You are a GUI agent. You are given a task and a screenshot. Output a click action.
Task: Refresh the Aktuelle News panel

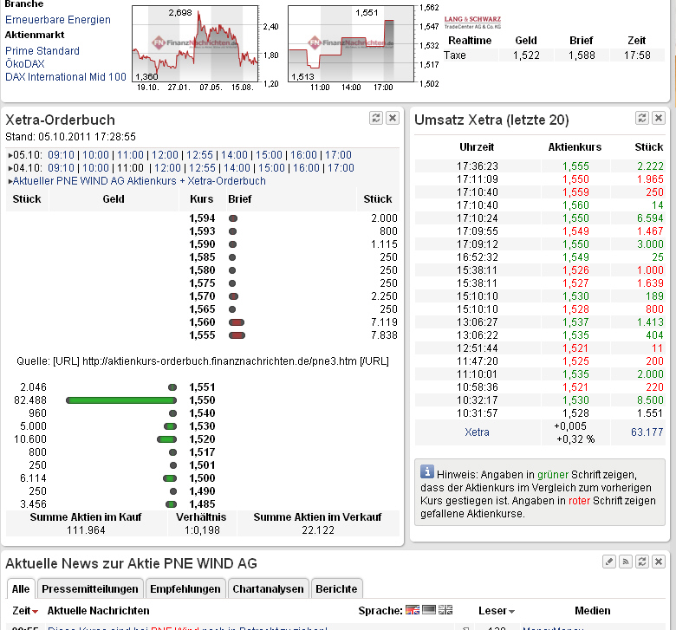click(x=642, y=562)
